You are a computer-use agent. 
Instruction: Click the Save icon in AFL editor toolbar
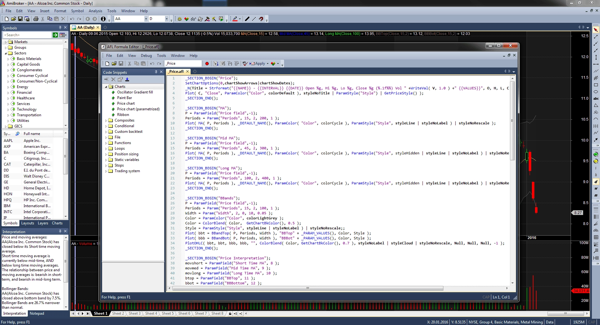tap(121, 64)
